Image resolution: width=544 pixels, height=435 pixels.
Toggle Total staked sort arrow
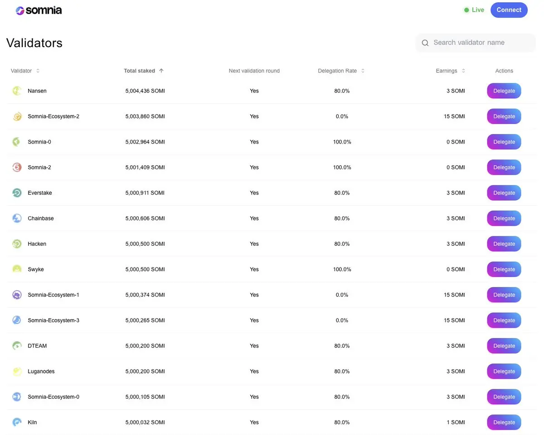coord(161,71)
